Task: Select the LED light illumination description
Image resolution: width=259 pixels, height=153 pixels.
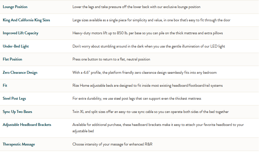Action: click(x=149, y=46)
